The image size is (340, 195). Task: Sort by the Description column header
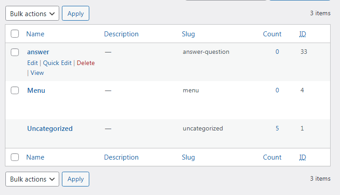click(x=121, y=34)
